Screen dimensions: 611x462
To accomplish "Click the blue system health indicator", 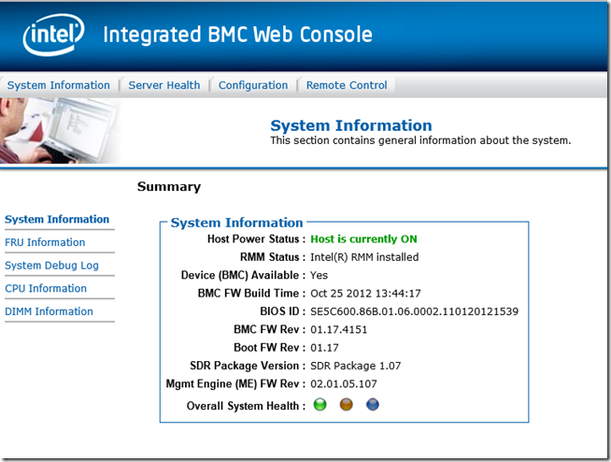I will click(x=373, y=405).
